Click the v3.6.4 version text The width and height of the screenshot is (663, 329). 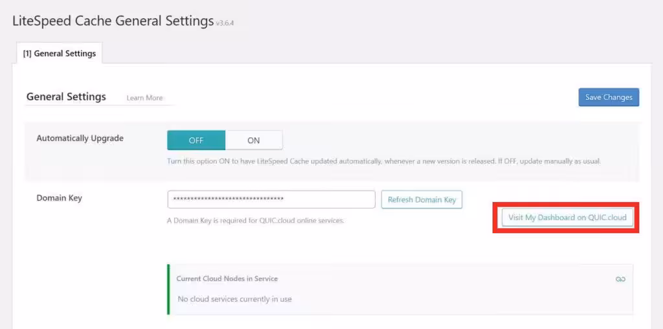click(x=225, y=23)
